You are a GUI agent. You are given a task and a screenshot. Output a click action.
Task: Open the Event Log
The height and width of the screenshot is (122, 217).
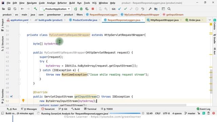[203, 109]
